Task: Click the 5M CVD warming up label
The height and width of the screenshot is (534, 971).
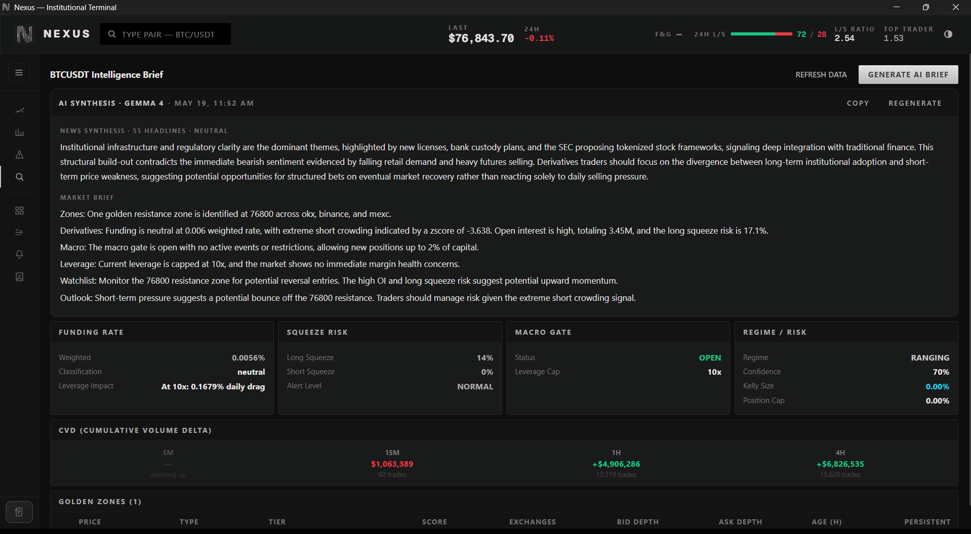Action: tap(168, 475)
